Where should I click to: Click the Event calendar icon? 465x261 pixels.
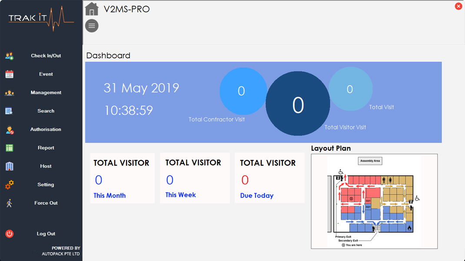pyautogui.click(x=10, y=74)
